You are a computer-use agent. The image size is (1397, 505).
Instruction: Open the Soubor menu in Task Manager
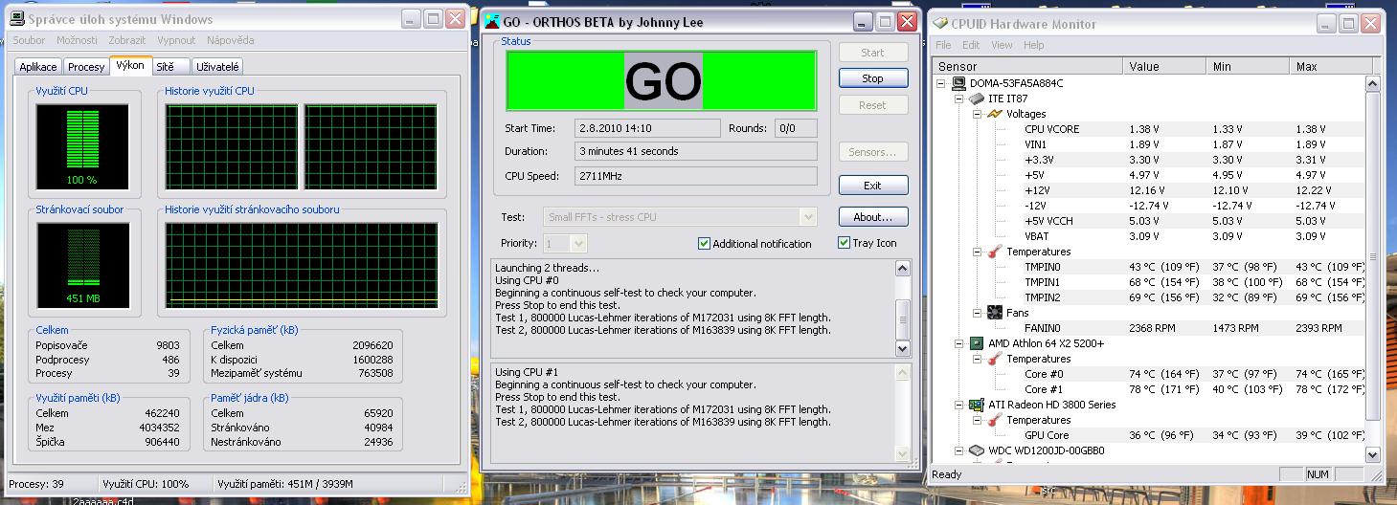pyautogui.click(x=30, y=40)
